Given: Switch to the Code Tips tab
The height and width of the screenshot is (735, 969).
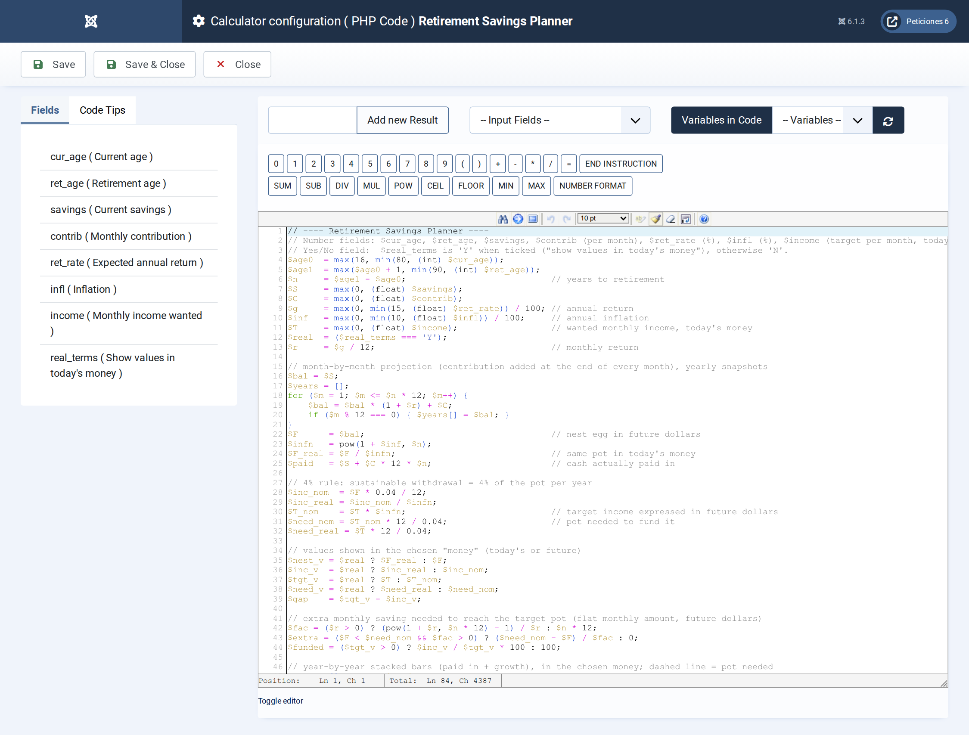Looking at the screenshot, I should coord(102,110).
